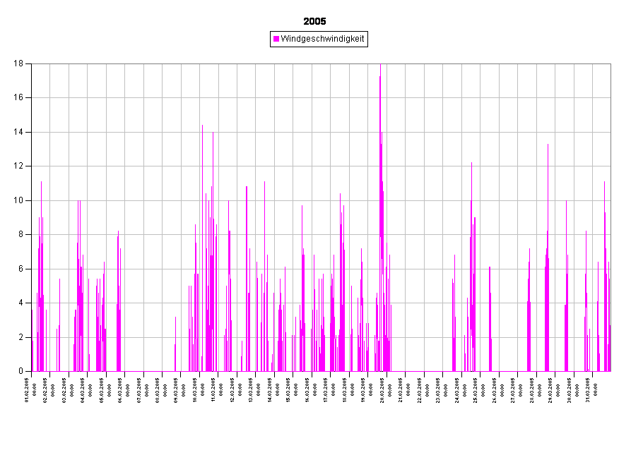Select the last spike at chart's right edge
Image resolution: width=631 pixels, height=467 pixels.
[x=609, y=282]
